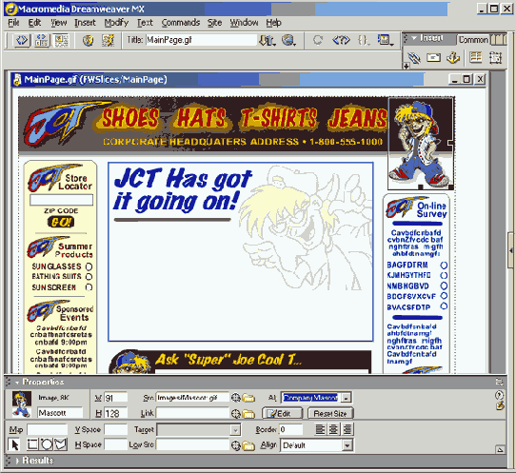This screenshot has height=473, width=516.
Task: Click the Preview in Browser globe icon
Action: click(x=288, y=41)
